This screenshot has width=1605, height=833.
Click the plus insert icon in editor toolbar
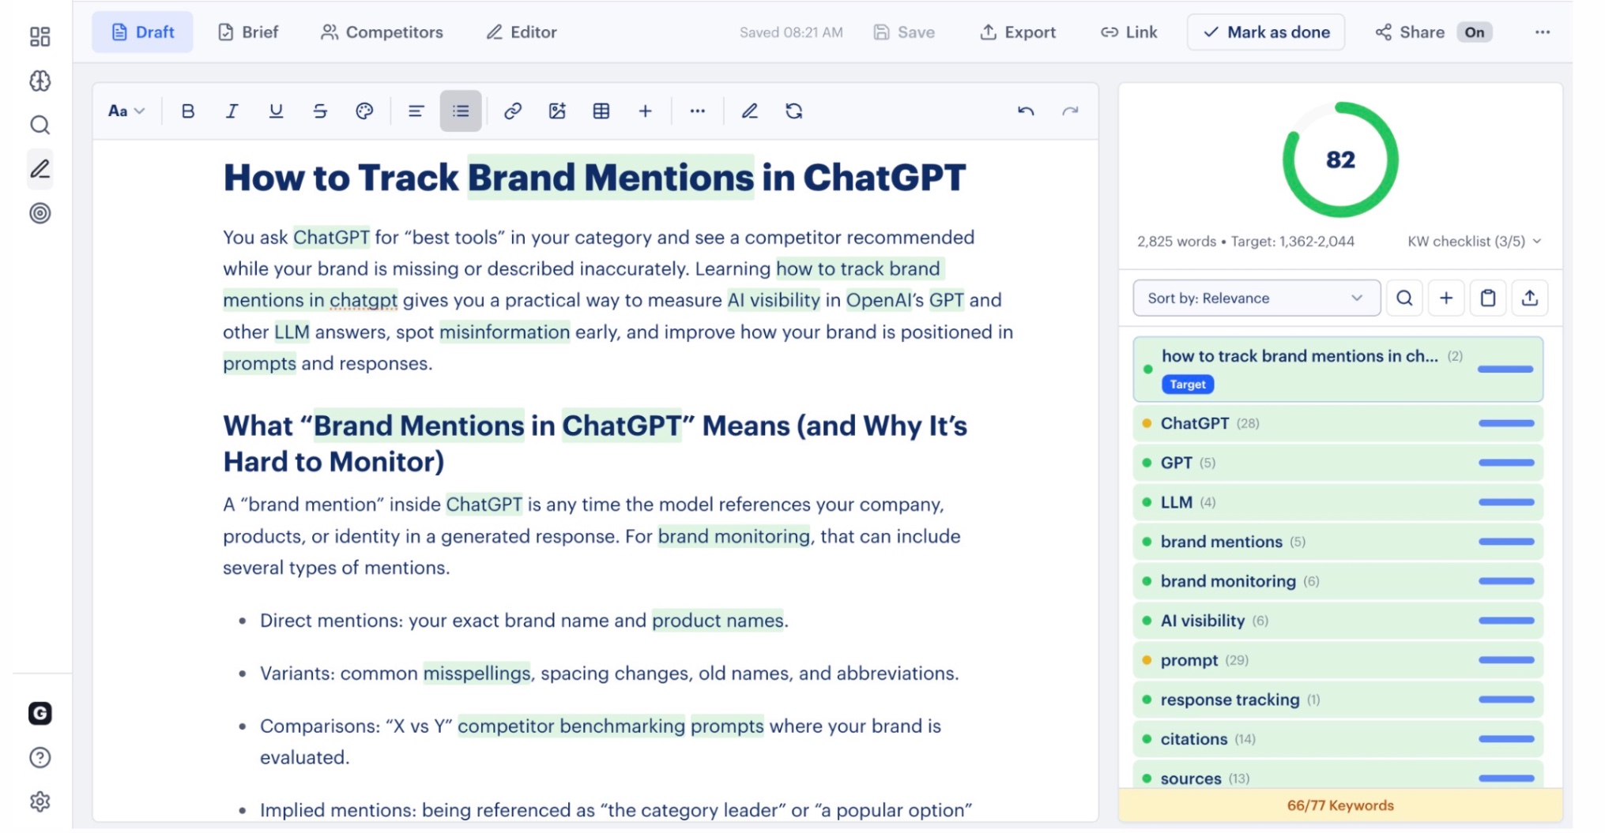pos(646,111)
